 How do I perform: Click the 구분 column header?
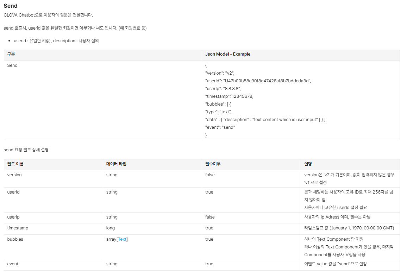pos(11,54)
